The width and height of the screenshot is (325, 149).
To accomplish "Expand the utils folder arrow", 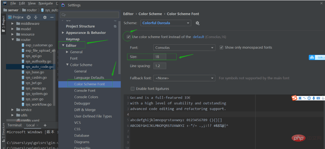I will tap(12, 115).
